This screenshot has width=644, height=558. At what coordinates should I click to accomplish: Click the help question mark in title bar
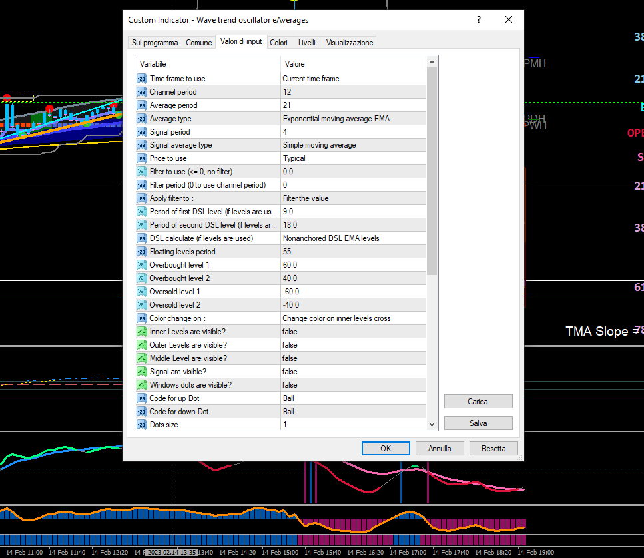478,20
